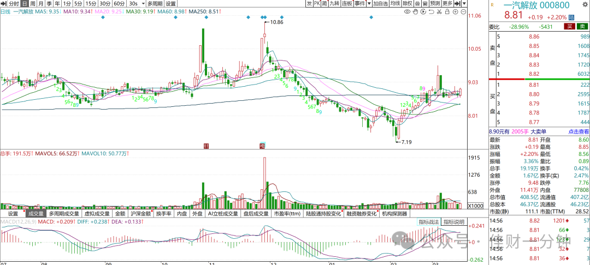The image size is (590, 265).
Task: Toggle the 均线 moving averages
Action: pyautogui.click(x=396, y=3)
